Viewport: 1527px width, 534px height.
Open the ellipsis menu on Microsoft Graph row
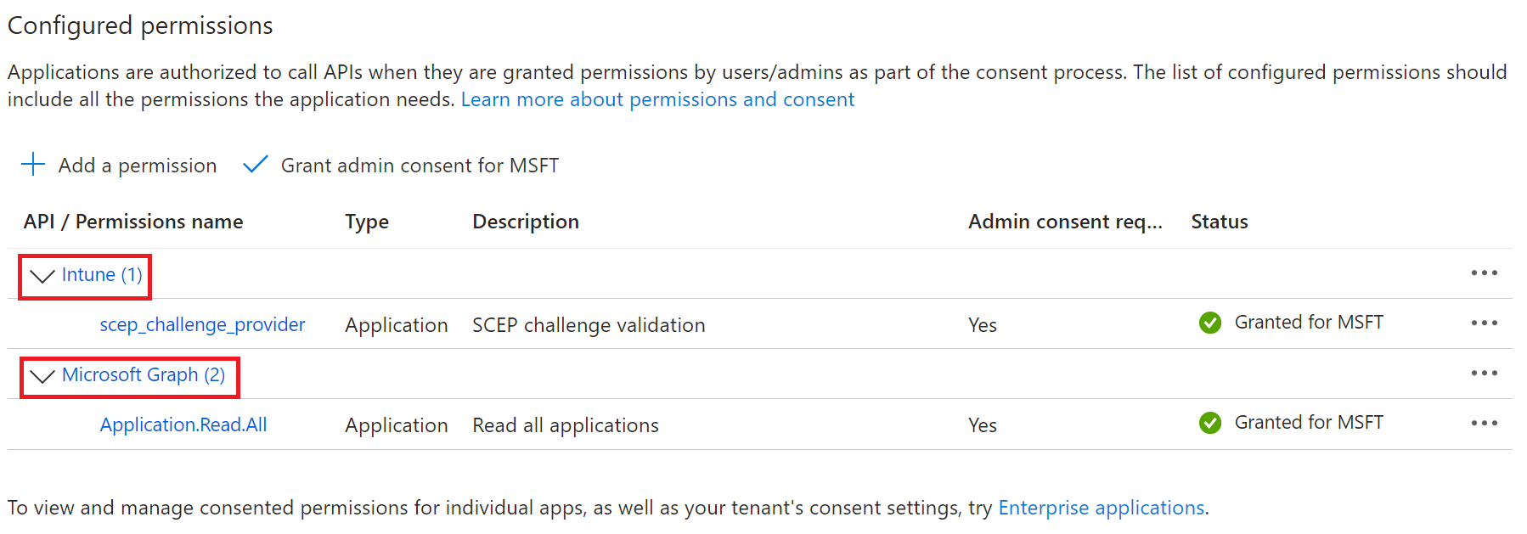click(x=1484, y=374)
